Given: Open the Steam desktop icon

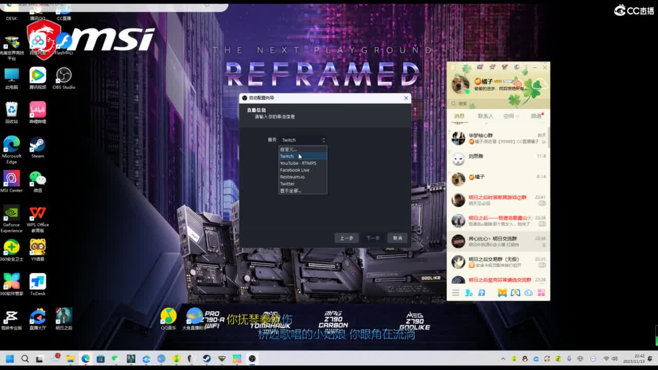Looking at the screenshot, I should 38,147.
